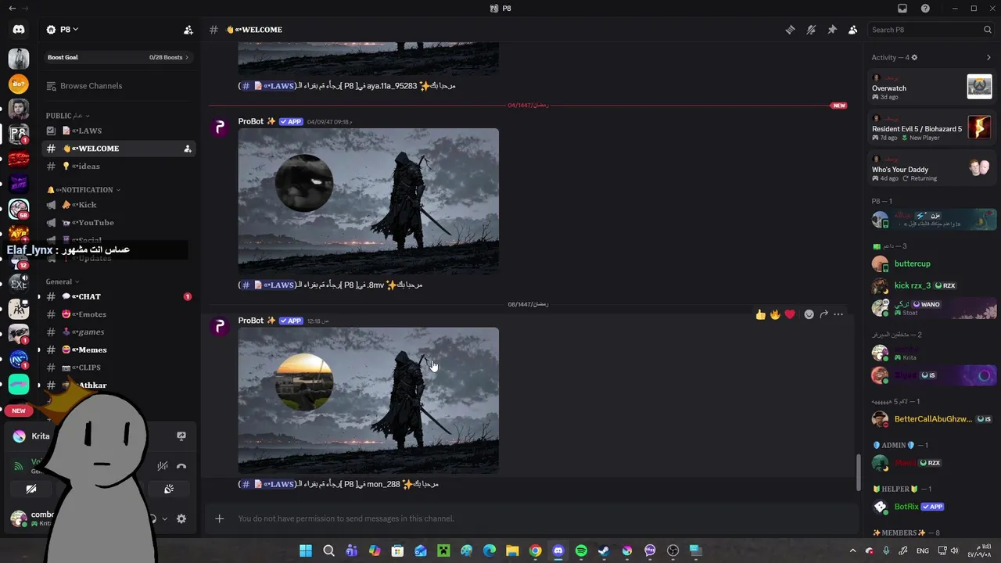
Task: React with thumbs up emoji
Action: tap(760, 314)
